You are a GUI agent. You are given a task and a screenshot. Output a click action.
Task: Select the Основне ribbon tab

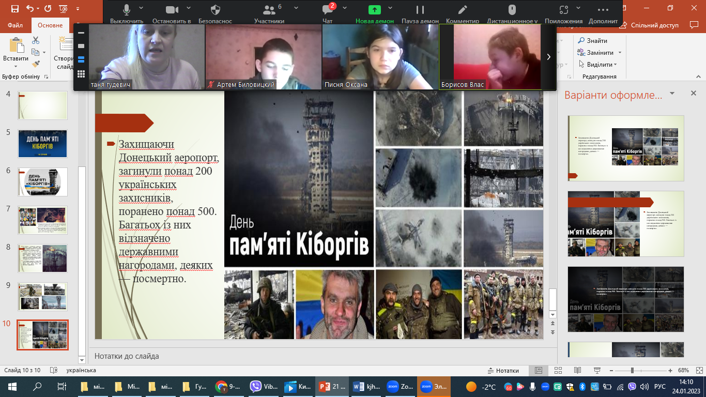click(50, 25)
